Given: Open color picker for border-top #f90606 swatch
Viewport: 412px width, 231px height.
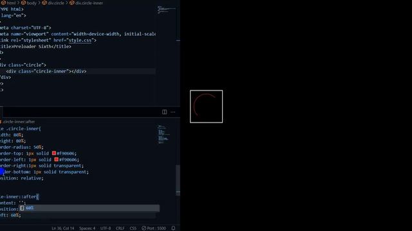Looking at the screenshot, I should (x=54, y=153).
